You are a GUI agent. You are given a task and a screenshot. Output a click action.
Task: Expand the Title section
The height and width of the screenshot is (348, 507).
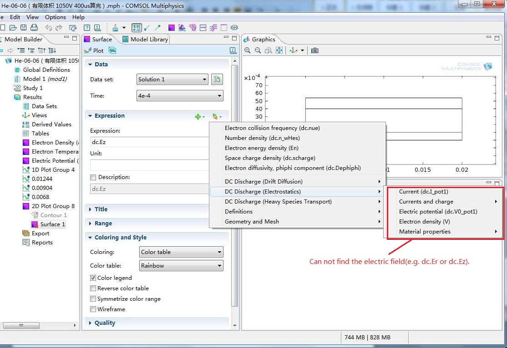[101, 209]
